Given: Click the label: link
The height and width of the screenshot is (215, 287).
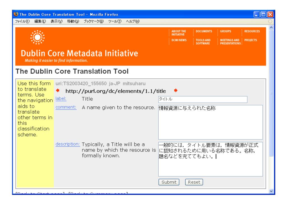Looking at the screenshot, I should click(61, 99).
